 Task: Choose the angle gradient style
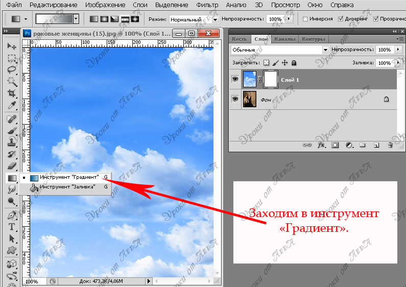click(x=114, y=19)
